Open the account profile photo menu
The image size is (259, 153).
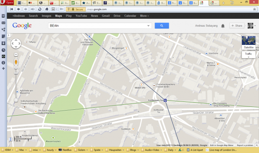point(251,26)
